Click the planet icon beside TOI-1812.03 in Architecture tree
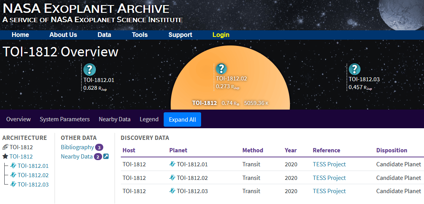This screenshot has height=204, width=424. coord(14,185)
